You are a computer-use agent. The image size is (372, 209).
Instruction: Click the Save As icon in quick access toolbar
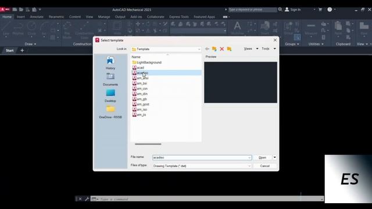pyautogui.click(x=34, y=9)
